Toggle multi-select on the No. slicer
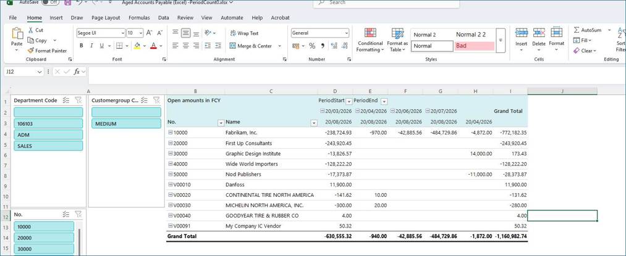 66,214
